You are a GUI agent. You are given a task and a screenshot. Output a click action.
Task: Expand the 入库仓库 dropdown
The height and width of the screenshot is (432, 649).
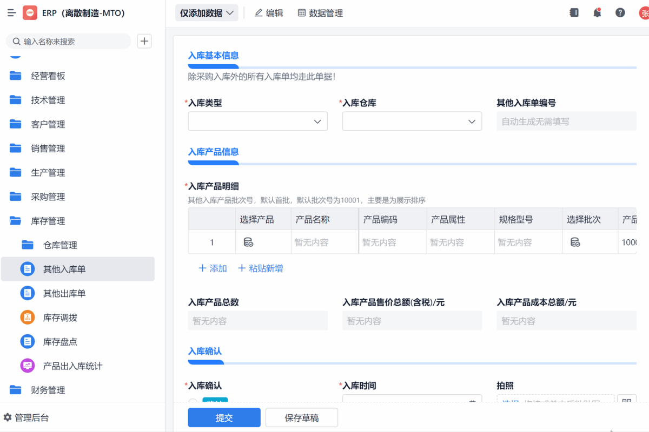click(x=412, y=122)
